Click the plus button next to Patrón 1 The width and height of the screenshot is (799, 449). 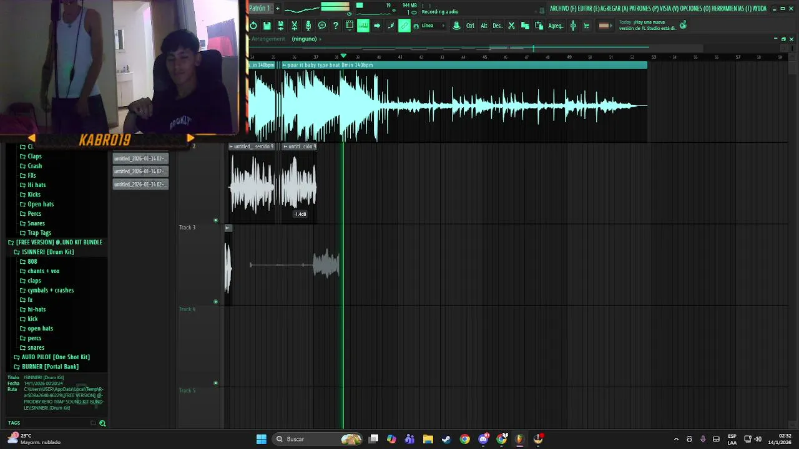tap(278, 8)
